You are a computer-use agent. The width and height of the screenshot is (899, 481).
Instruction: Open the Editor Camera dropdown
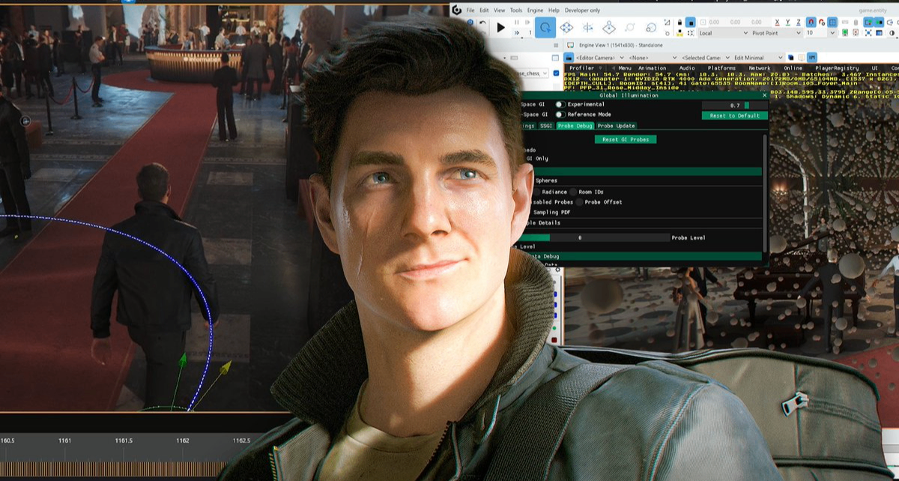point(599,58)
